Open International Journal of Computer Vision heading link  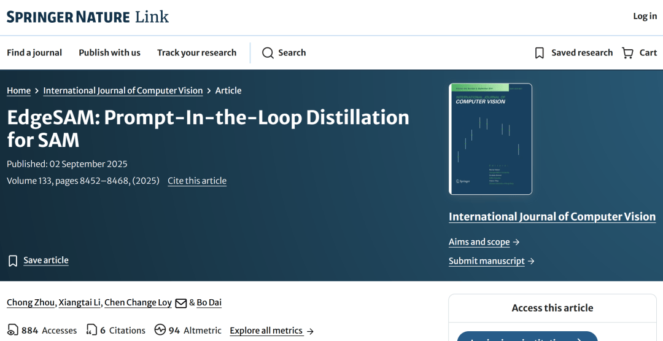pos(552,217)
